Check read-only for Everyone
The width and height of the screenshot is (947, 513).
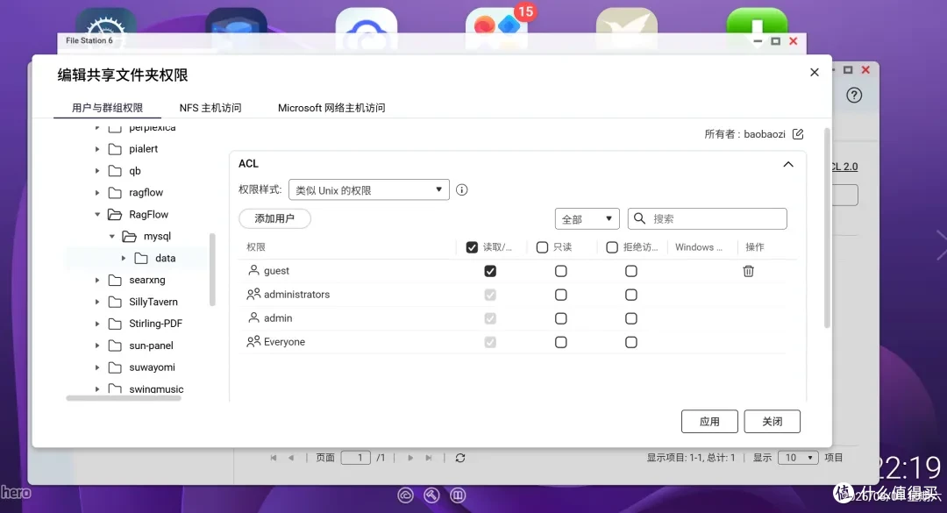[561, 342]
